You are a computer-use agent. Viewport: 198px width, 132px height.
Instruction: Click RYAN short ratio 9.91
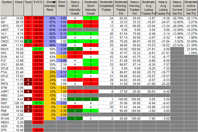(62, 118)
